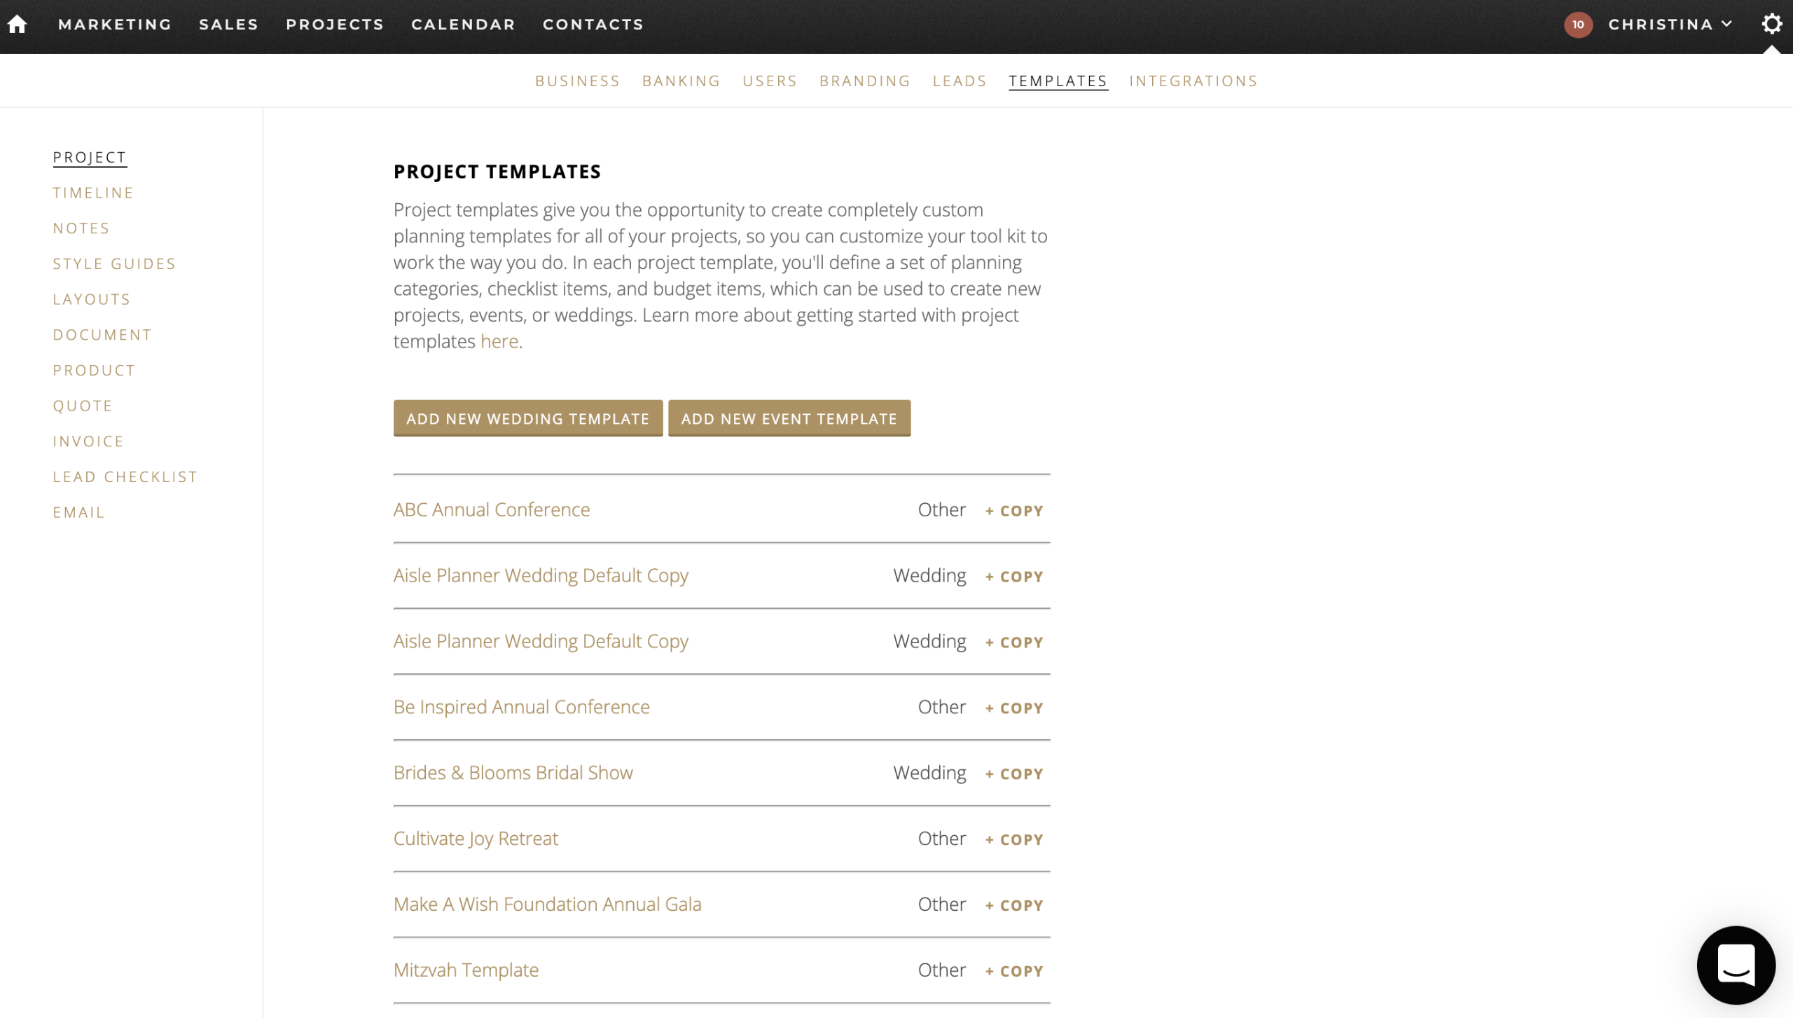Image resolution: width=1793 pixels, height=1018 pixels.
Task: Open the settings gear icon
Action: point(1773,24)
